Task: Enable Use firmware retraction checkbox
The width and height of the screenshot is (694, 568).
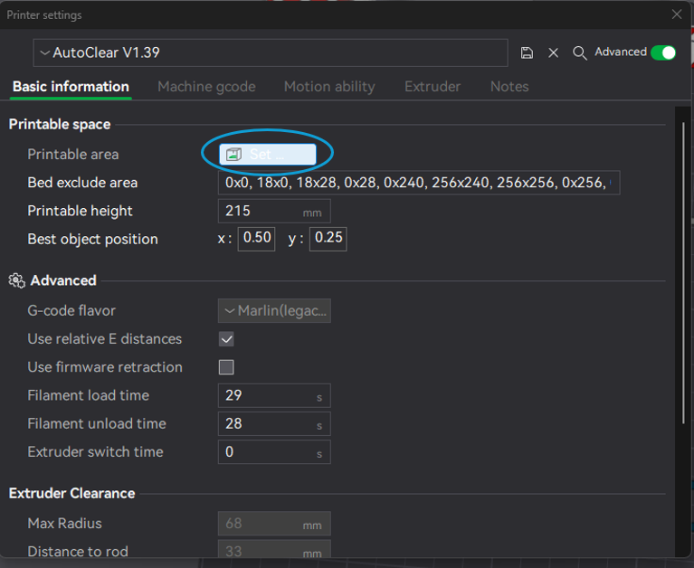Action: pyautogui.click(x=226, y=367)
